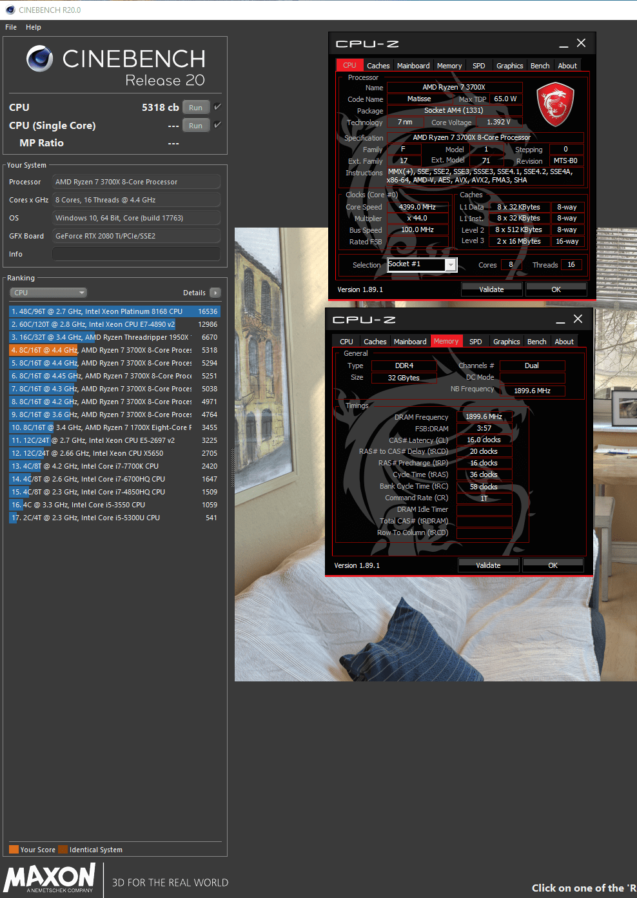
Task: Click the empty Info input field
Action: click(136, 254)
